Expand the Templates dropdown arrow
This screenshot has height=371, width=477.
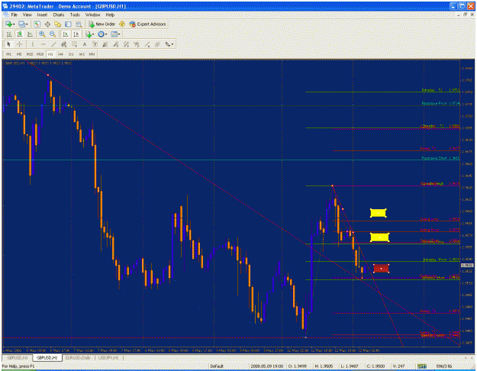119,34
